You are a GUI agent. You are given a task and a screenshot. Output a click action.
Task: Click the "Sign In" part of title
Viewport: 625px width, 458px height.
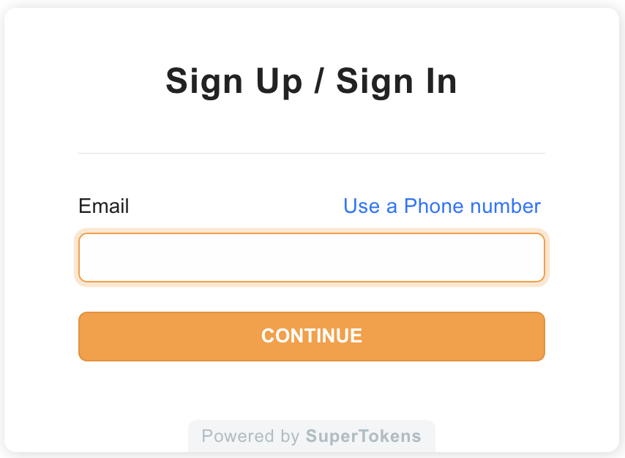coord(397,81)
